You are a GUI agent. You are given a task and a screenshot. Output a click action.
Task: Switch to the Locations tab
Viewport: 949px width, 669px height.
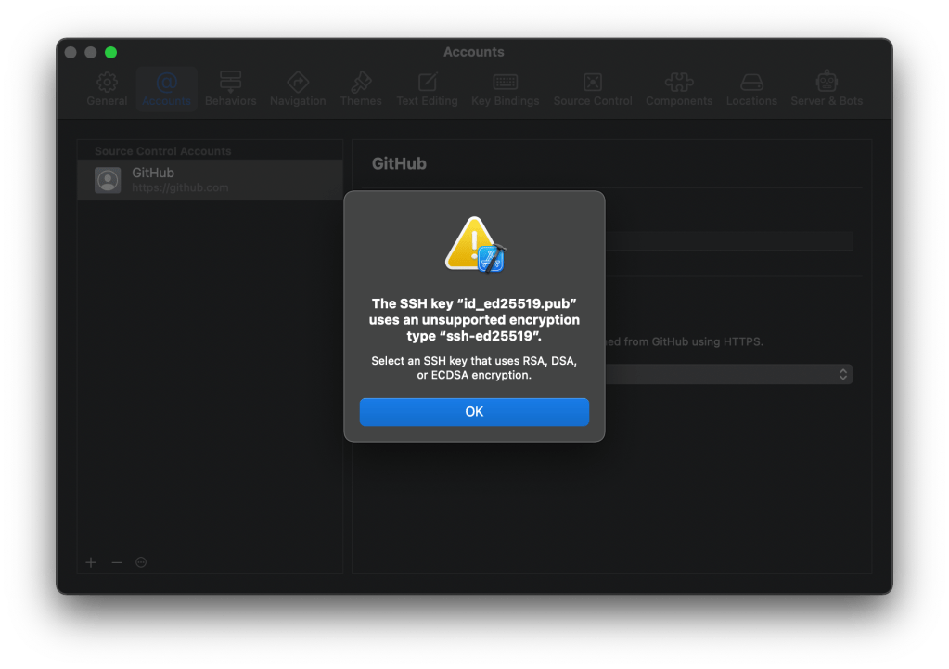pyautogui.click(x=751, y=89)
